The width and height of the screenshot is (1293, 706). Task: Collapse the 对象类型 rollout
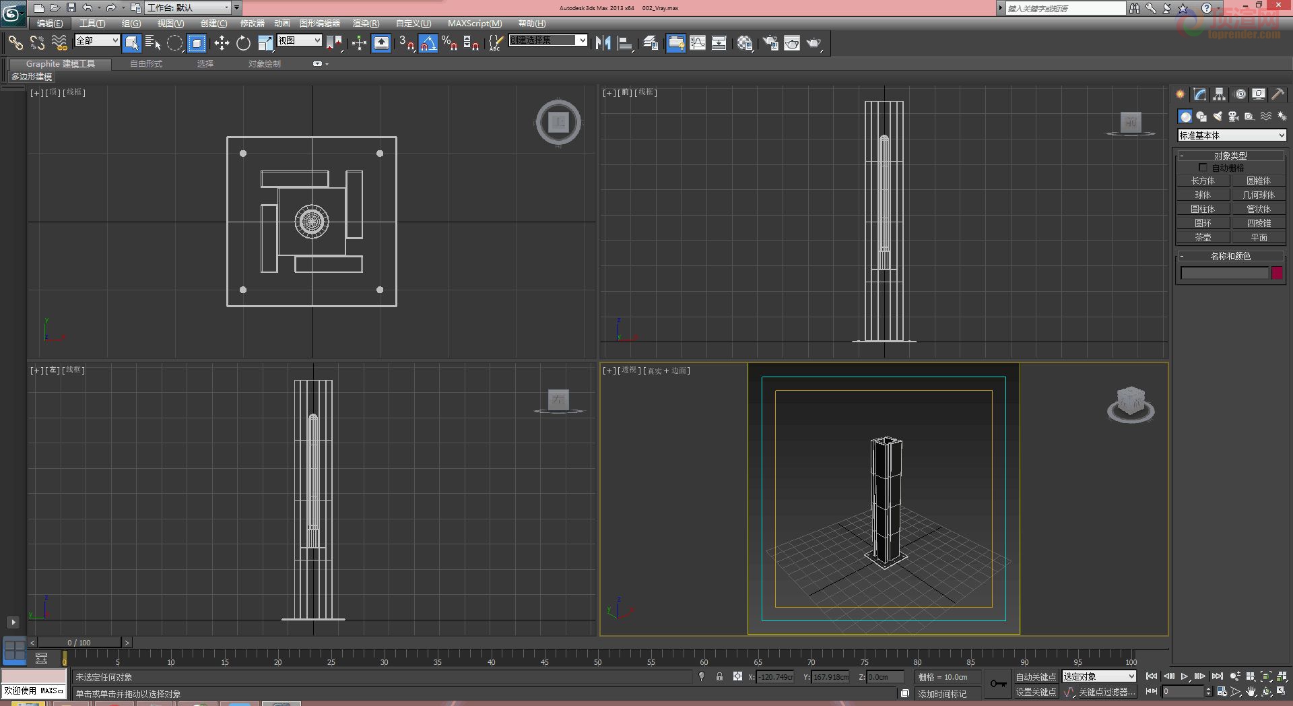[x=1230, y=155]
